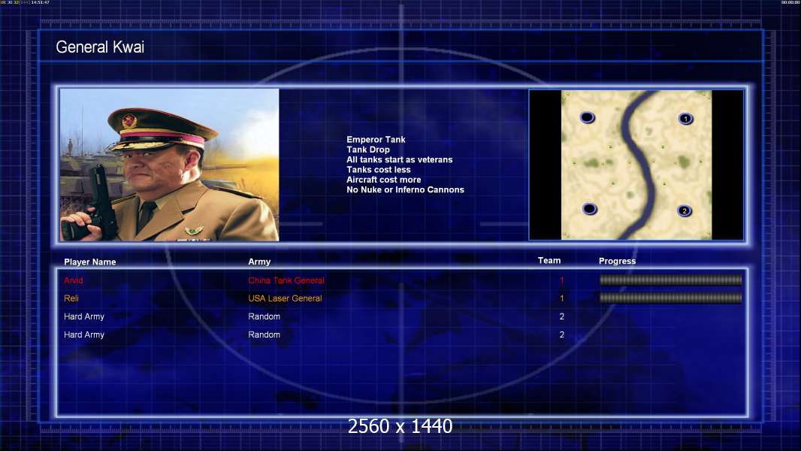
Task: Click the Progress column header
Action: point(617,261)
